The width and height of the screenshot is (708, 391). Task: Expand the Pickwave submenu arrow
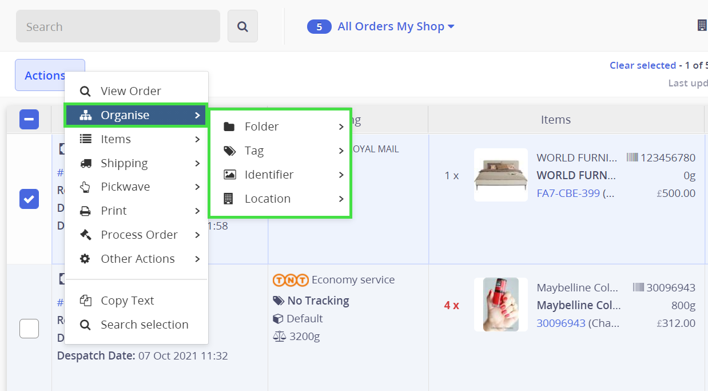(x=197, y=187)
